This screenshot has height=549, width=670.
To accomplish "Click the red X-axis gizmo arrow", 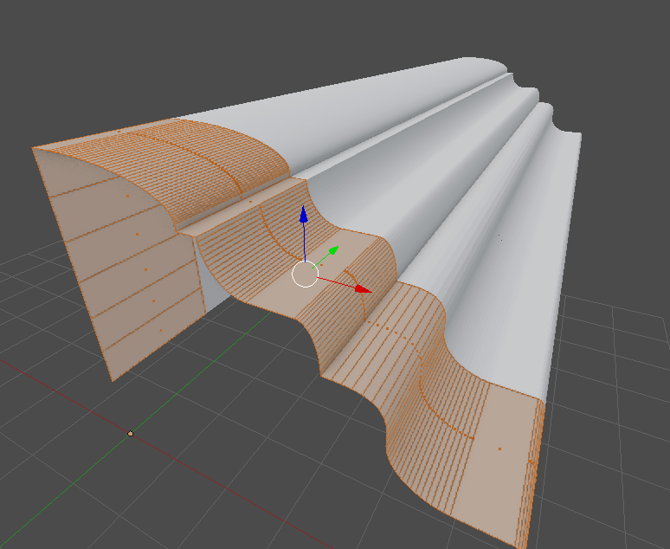I will pos(364,289).
